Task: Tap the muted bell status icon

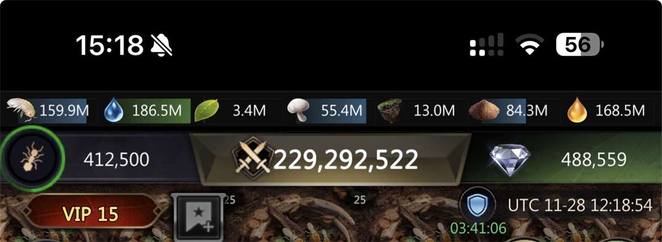Action: click(162, 45)
